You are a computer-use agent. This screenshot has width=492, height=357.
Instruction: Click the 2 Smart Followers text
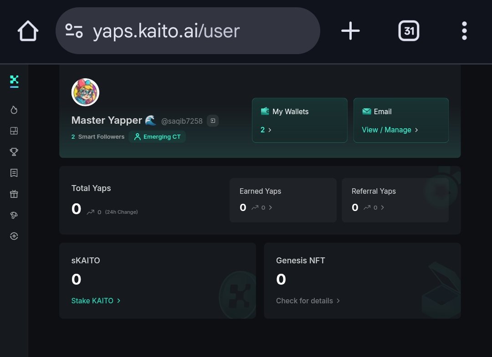98,137
